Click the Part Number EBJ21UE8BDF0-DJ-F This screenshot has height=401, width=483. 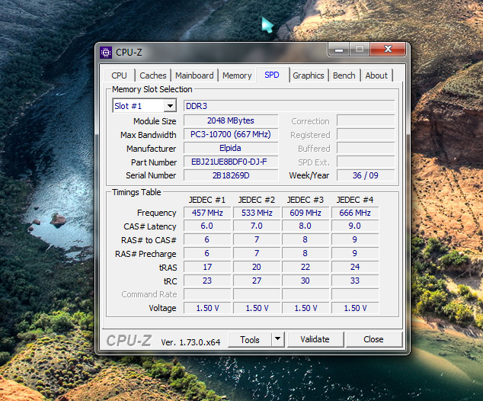coord(231,162)
